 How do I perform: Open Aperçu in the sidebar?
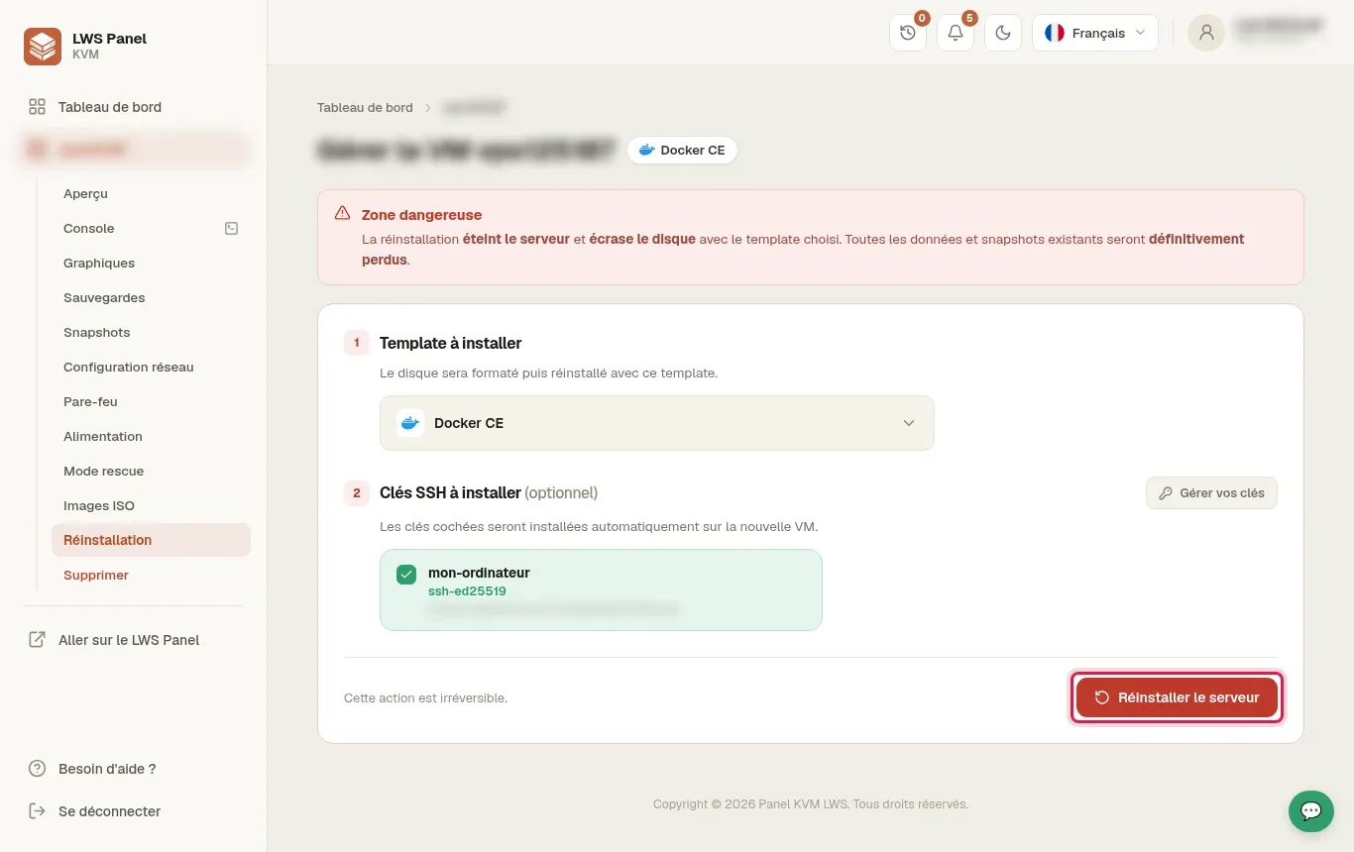click(x=85, y=193)
